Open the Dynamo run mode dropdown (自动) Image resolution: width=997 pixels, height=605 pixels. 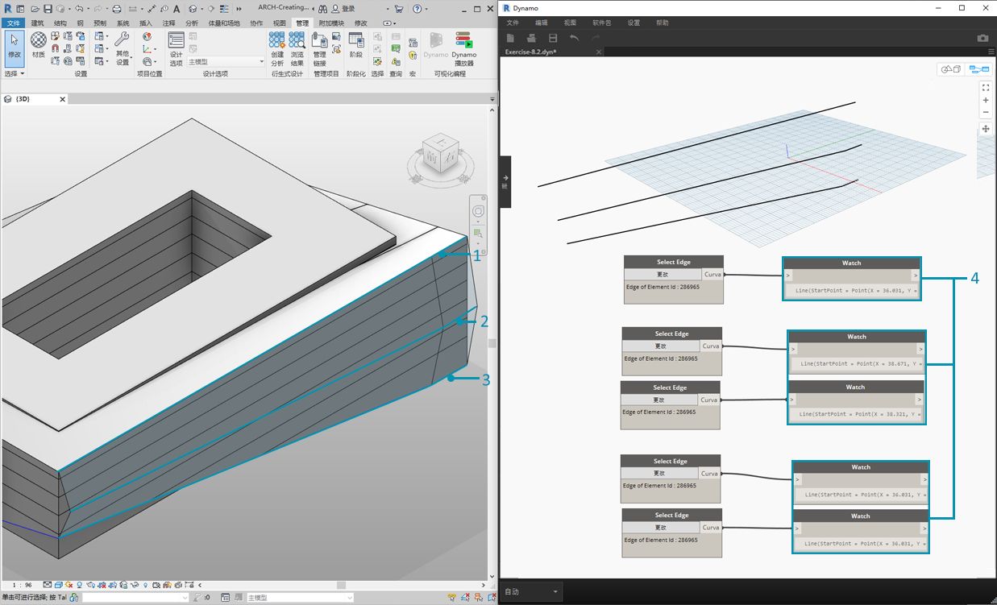click(x=532, y=592)
